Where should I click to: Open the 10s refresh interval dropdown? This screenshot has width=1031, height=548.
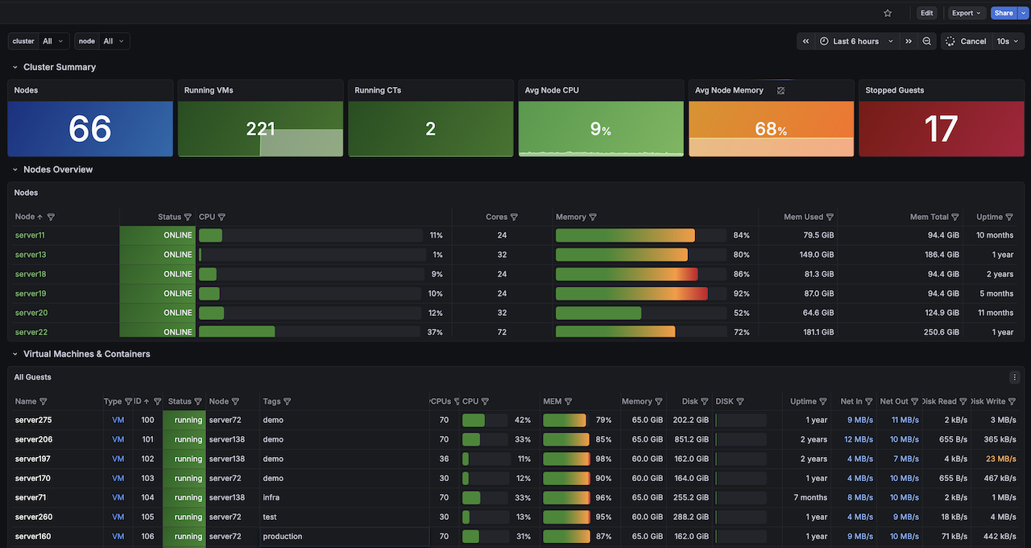click(x=1008, y=41)
